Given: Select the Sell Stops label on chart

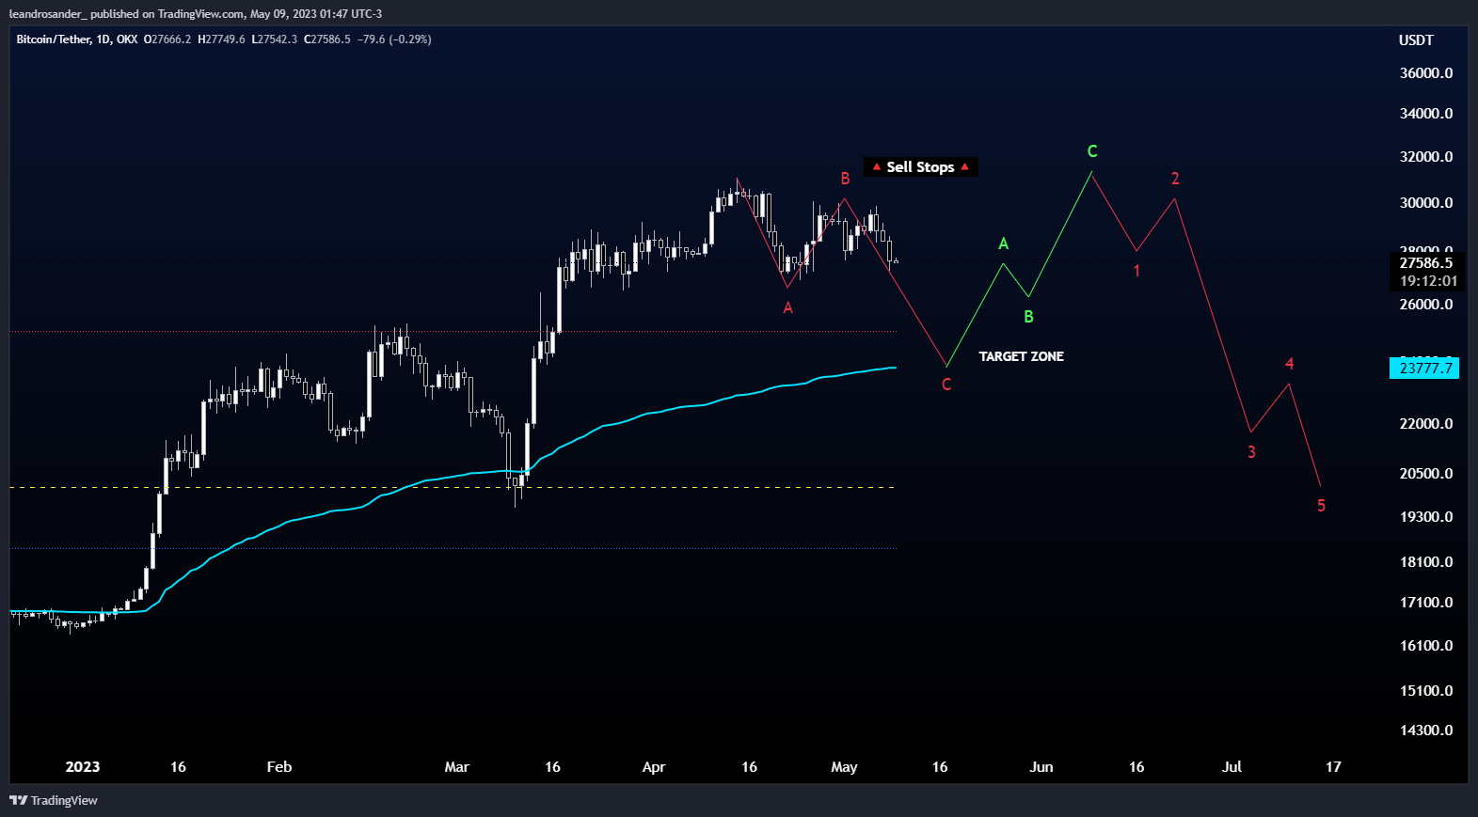Looking at the screenshot, I should [921, 166].
